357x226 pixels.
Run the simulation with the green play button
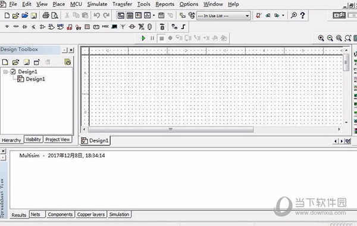pos(143,38)
